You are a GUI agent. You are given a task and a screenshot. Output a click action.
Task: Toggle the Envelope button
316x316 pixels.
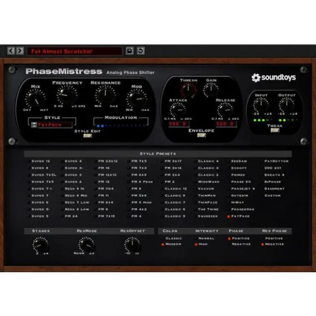tap(201, 135)
